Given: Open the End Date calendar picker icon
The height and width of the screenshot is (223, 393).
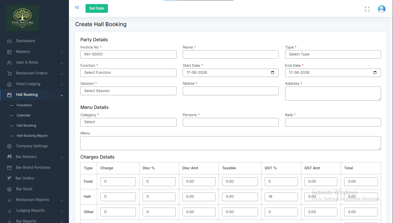Looking at the screenshot, I should [x=375, y=73].
